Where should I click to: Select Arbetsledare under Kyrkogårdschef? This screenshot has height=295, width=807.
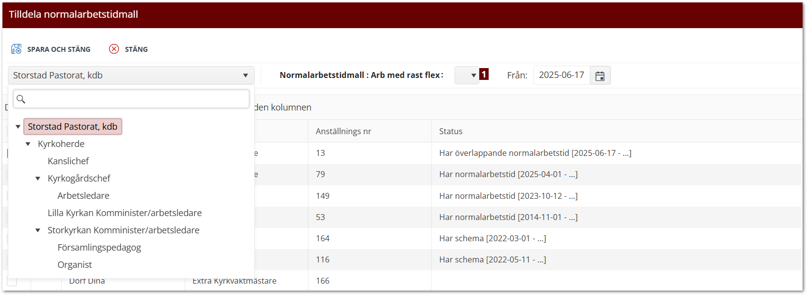pyautogui.click(x=83, y=196)
